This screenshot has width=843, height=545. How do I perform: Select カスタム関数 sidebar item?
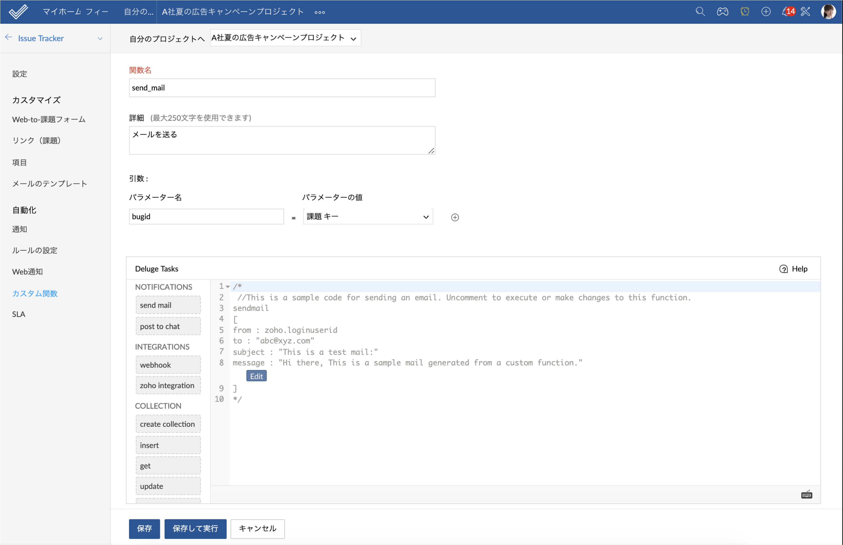pyautogui.click(x=35, y=293)
